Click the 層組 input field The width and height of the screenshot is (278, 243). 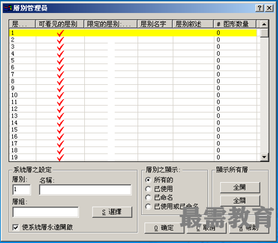pyautogui.click(x=45, y=212)
